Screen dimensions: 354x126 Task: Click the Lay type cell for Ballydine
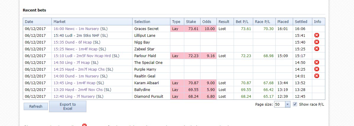click(177, 89)
